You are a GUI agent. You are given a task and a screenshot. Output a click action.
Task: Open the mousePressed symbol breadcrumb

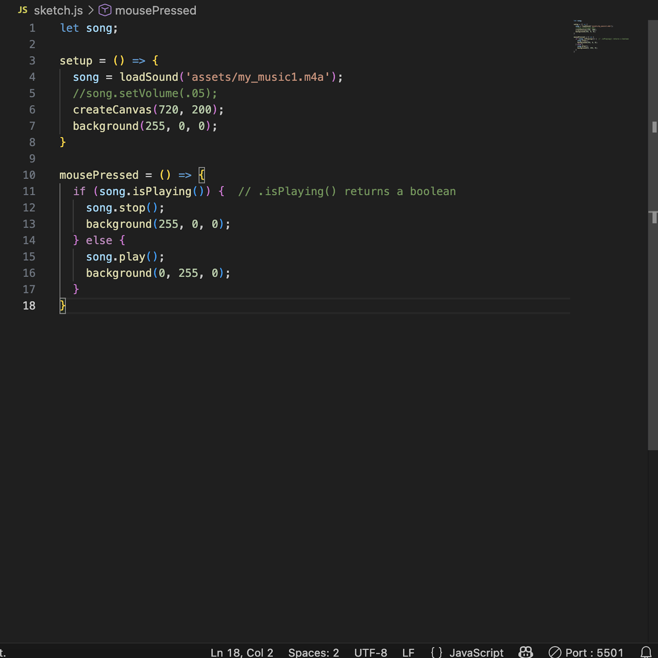[x=156, y=11]
